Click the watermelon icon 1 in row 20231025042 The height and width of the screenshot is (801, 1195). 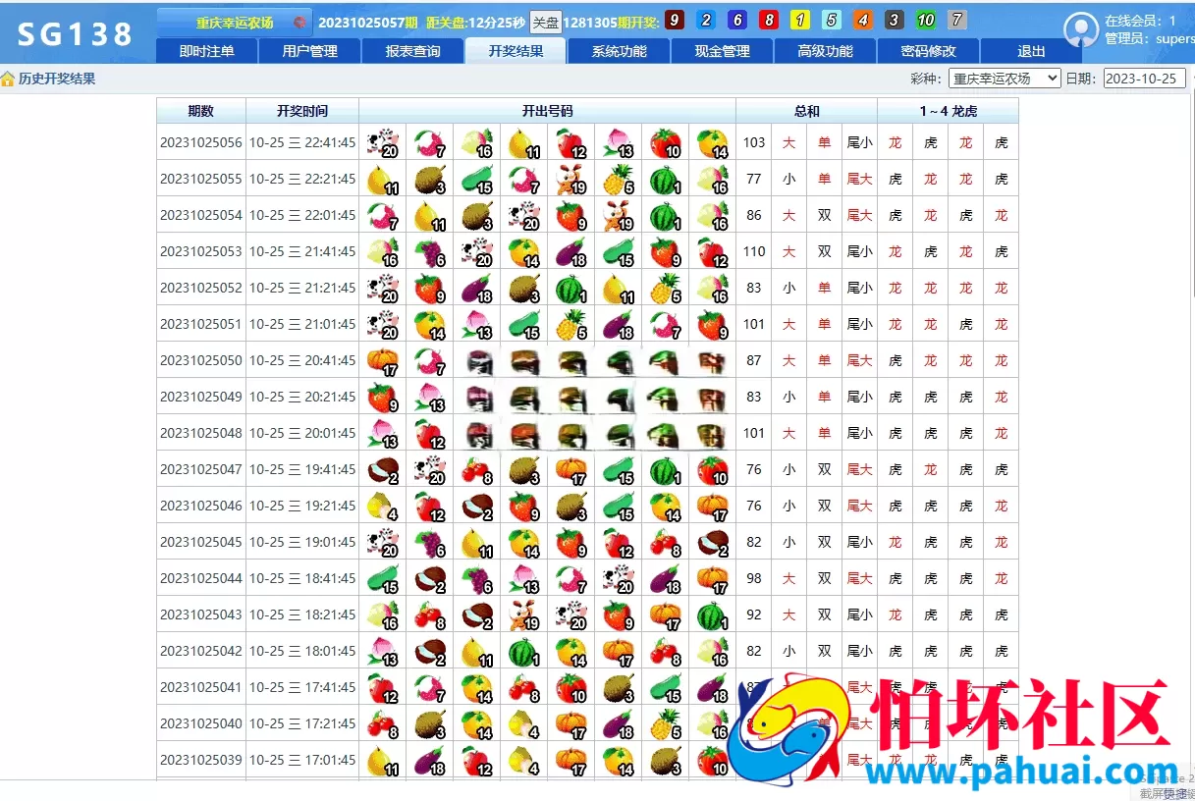[523, 652]
